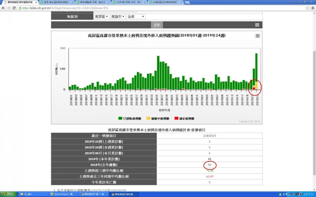Switch to the fifth tab 台灣地區法定傳染病
This screenshot has width=316, height=197.
coord(165,3)
